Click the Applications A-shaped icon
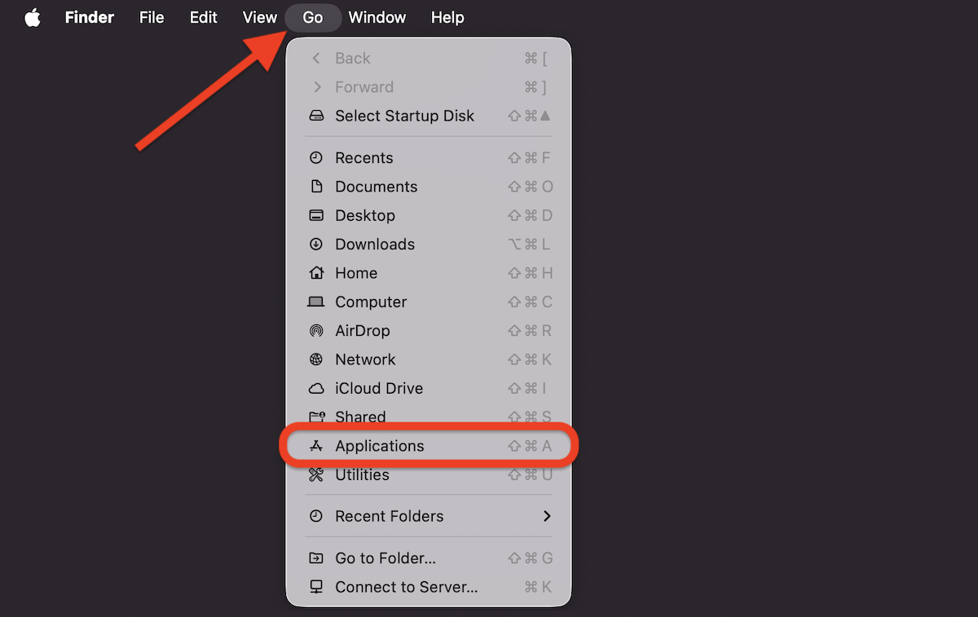 (316, 446)
